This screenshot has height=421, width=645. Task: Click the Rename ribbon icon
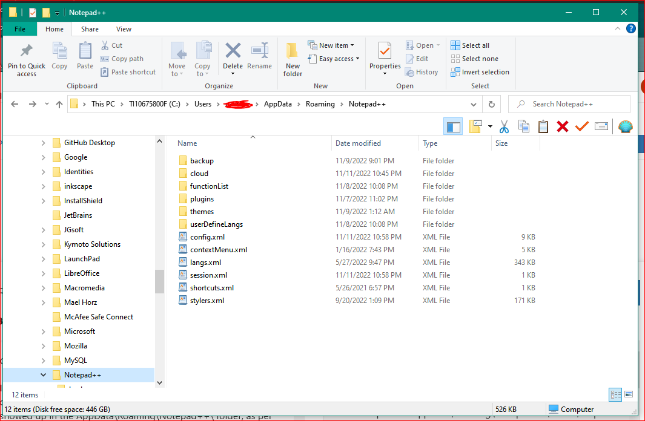tap(260, 51)
